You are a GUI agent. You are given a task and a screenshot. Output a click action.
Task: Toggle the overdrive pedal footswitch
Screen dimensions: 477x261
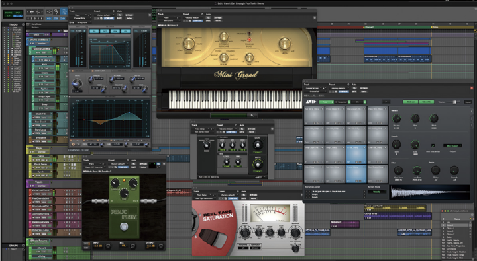point(124,227)
